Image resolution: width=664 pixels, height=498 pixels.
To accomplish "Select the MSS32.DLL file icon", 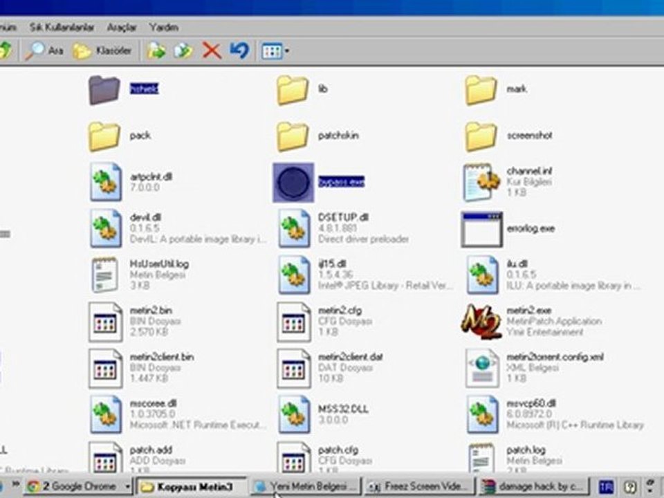I will click(294, 415).
